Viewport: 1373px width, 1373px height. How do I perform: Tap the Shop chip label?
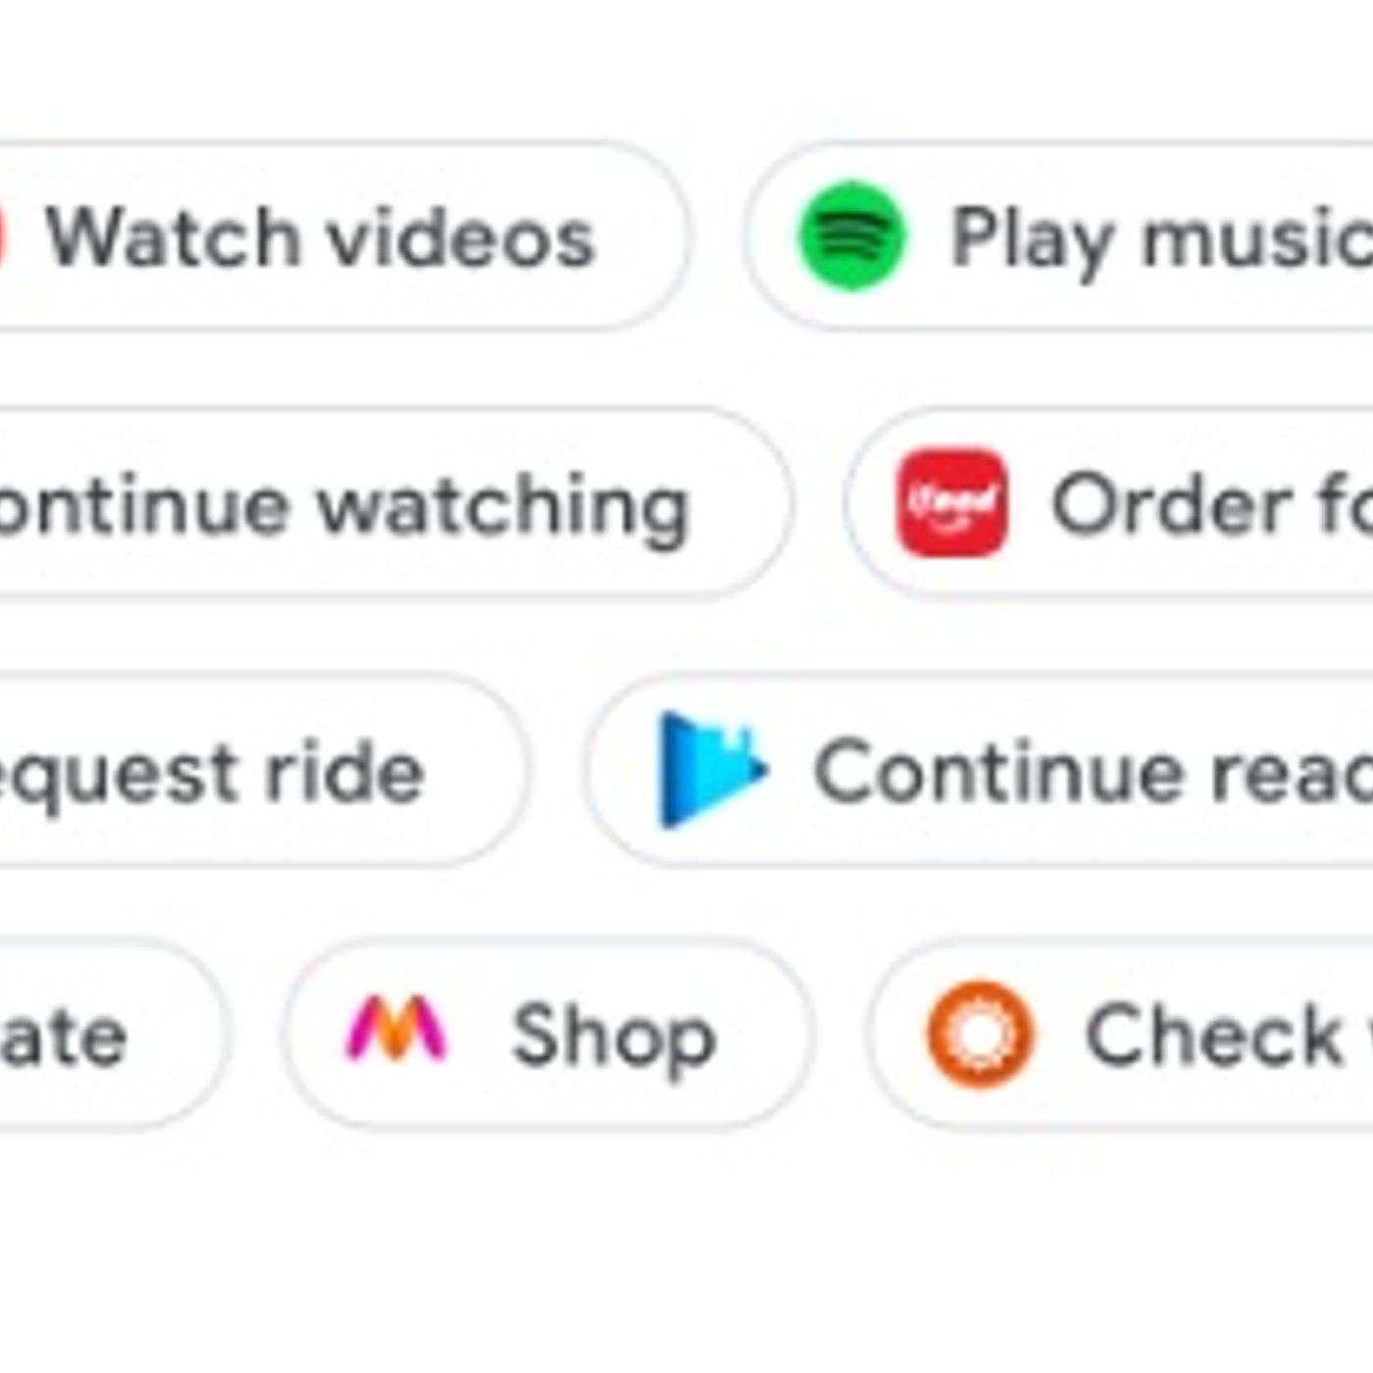coord(614,1037)
